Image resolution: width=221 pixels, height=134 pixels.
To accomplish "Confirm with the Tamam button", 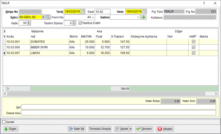I will (x=144, y=129).
